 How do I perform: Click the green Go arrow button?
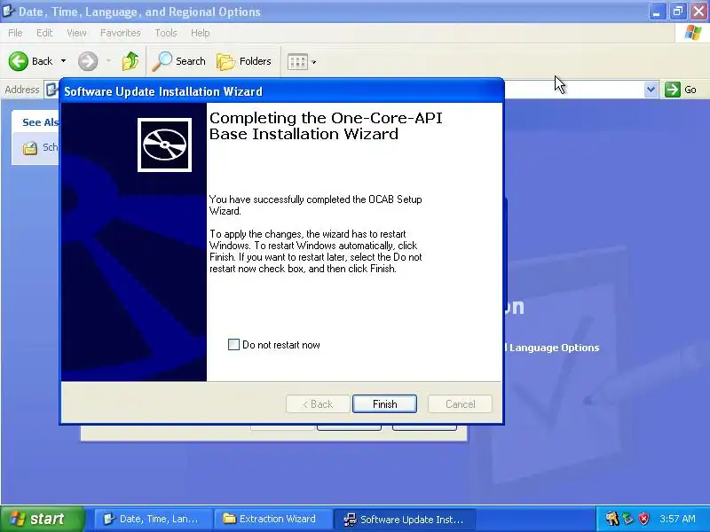tap(673, 90)
